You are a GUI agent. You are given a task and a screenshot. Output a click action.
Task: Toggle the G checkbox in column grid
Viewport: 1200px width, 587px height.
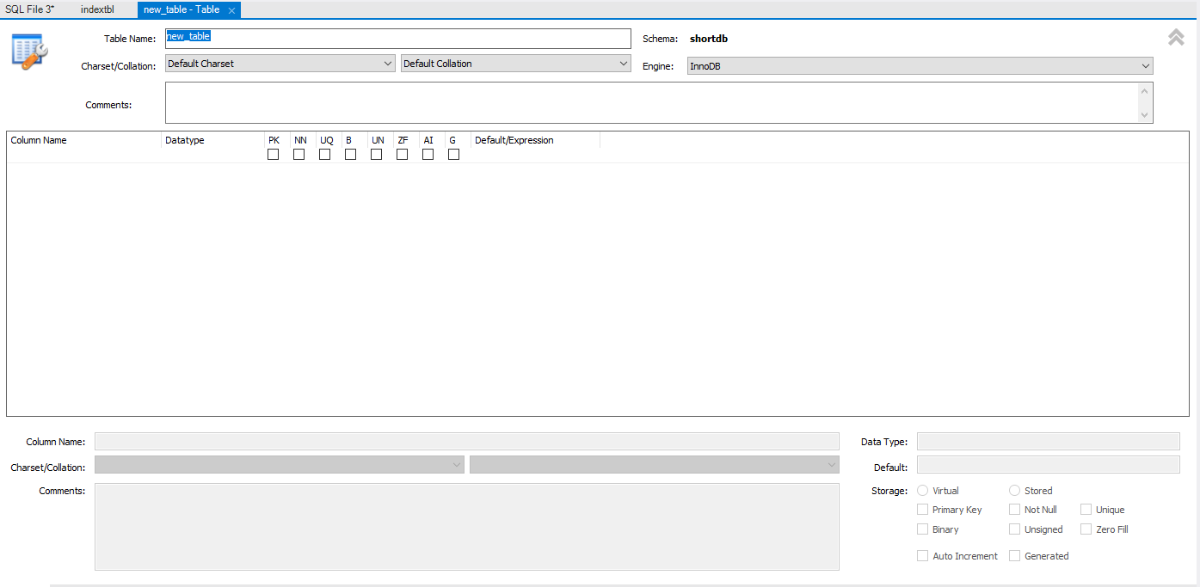pyautogui.click(x=453, y=155)
